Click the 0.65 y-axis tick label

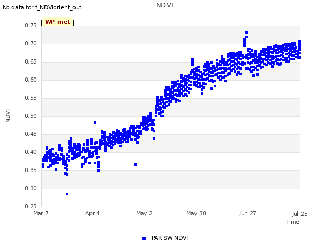31,62
